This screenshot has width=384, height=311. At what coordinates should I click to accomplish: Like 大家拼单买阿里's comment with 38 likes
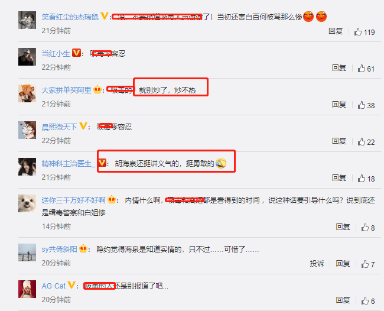pos(362,105)
